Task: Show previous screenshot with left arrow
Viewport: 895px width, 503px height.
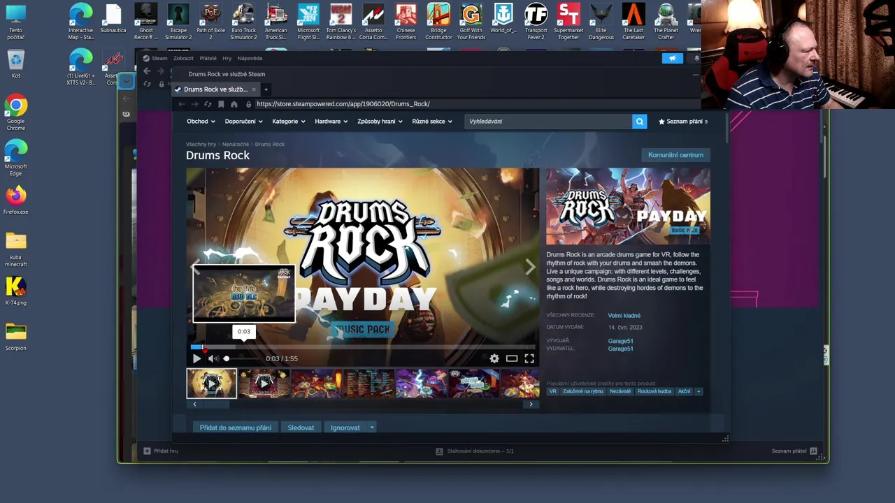Action: 196,266
